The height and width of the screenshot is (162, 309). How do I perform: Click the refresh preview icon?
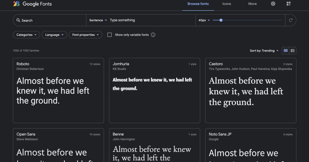coord(291,20)
